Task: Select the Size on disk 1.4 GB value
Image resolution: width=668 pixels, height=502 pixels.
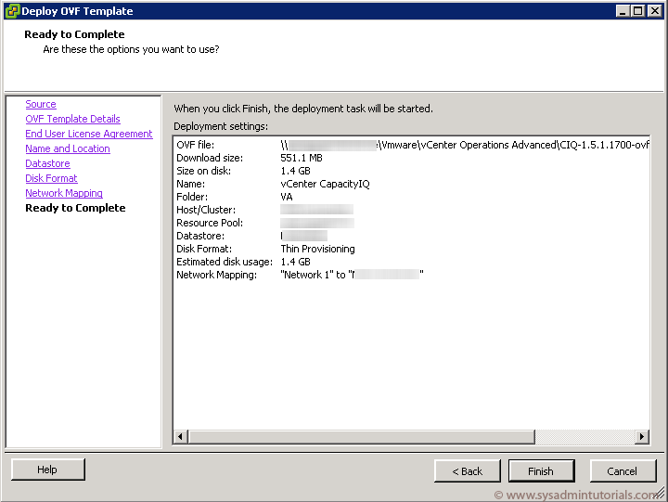Action: coord(295,171)
